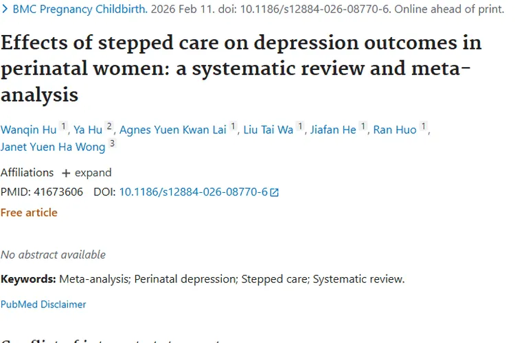The width and height of the screenshot is (515, 343).
Task: Click the plus icon beside expand
Action: [66, 173]
